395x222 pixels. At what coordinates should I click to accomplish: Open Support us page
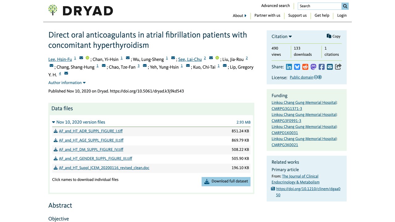coord(297,15)
